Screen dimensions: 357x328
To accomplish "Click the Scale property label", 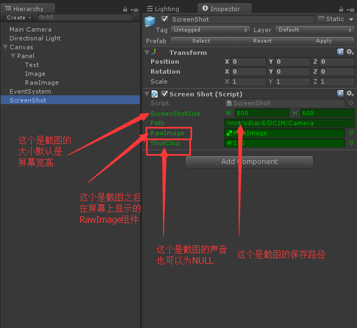I will pyautogui.click(x=159, y=81).
